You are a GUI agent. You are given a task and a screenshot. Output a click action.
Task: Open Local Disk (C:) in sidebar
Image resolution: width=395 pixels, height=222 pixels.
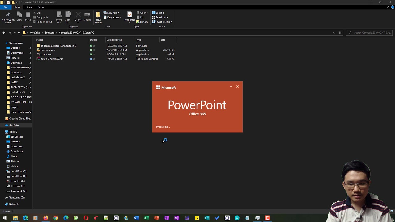pyautogui.click(x=19, y=171)
